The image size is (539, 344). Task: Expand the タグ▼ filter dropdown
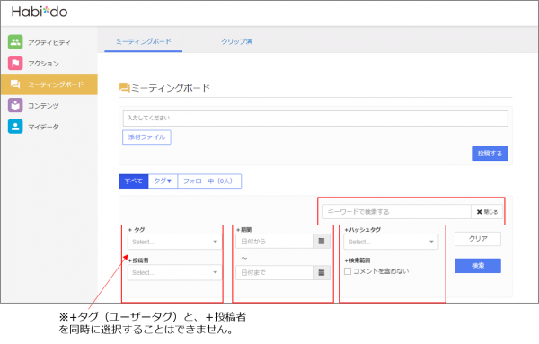coord(163,181)
